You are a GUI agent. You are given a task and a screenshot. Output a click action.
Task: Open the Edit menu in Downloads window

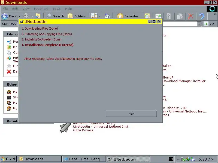(x=15, y=9)
